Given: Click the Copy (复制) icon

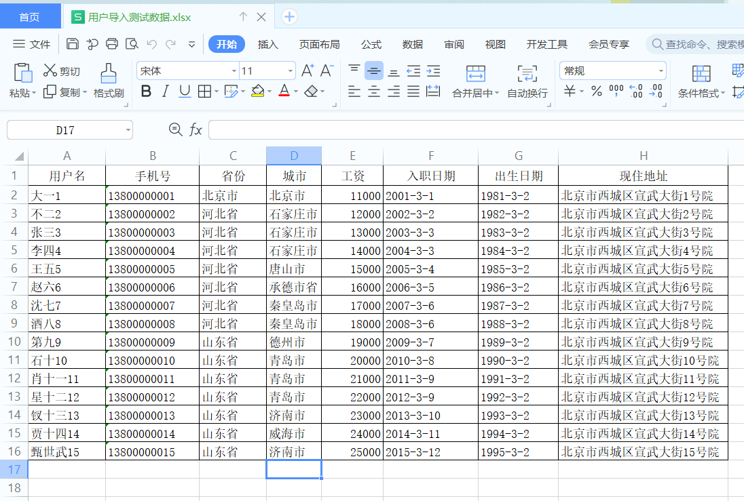Looking at the screenshot, I should pyautogui.click(x=50, y=92).
